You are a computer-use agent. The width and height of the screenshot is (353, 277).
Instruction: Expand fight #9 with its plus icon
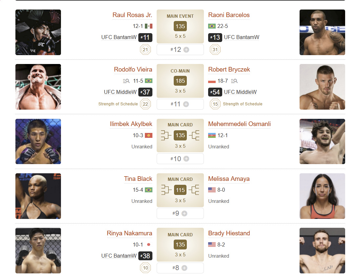[185, 213]
